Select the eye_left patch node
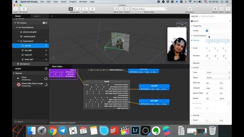 coord(154,87)
